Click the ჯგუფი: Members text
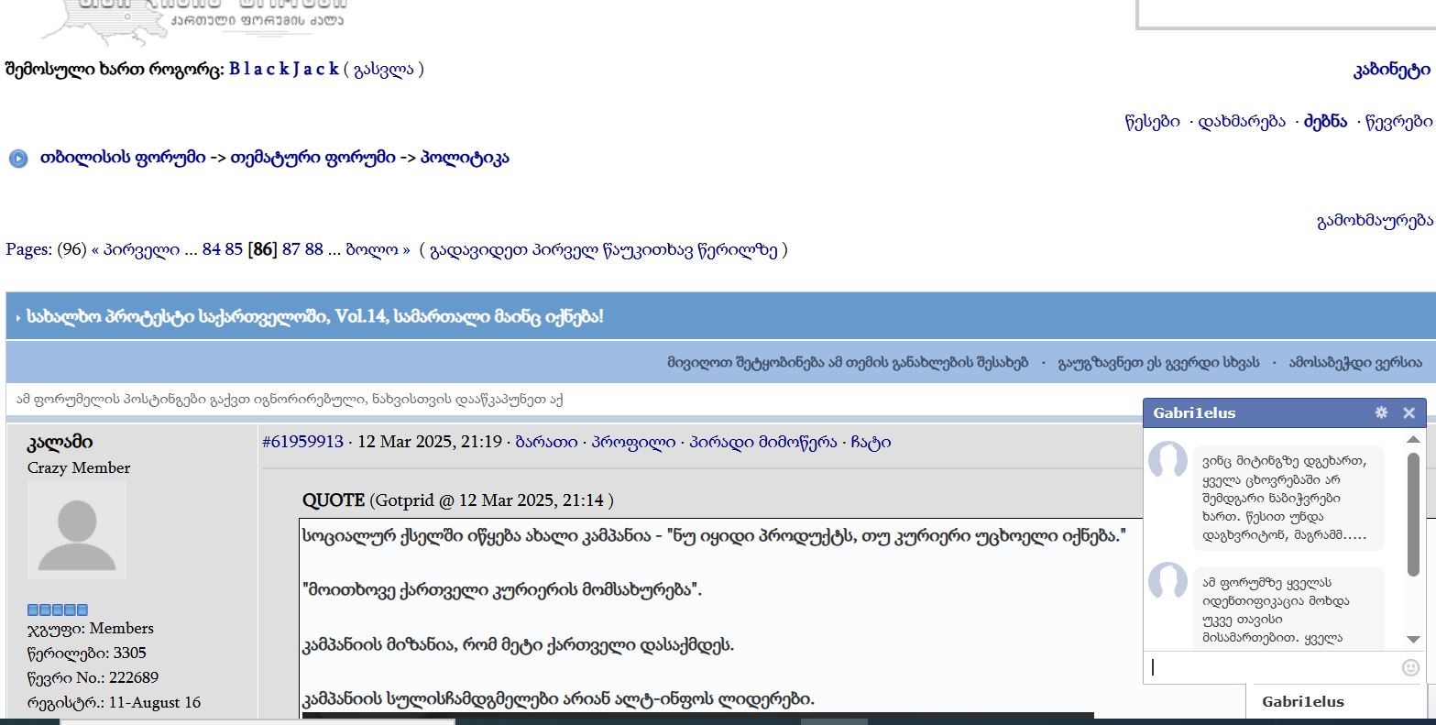1436x725 pixels. tap(91, 628)
